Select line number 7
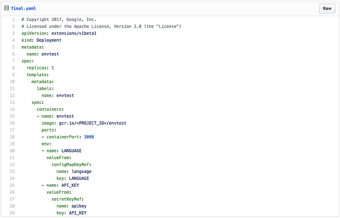Image resolution: width=340 pixels, height=218 pixels. click(x=14, y=61)
